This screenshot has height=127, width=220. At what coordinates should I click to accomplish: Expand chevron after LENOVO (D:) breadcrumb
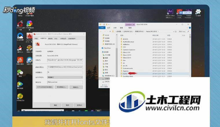pos(134,31)
